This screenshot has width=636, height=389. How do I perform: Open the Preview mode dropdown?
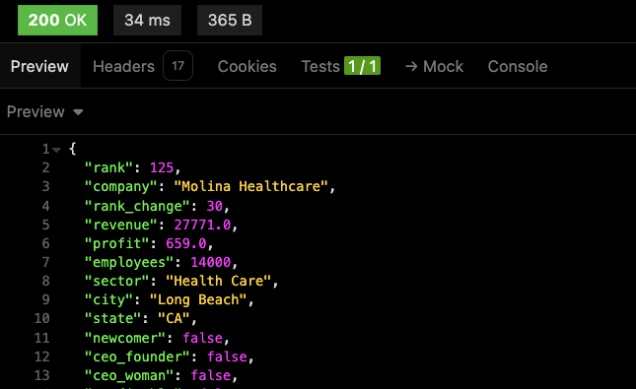pos(44,112)
